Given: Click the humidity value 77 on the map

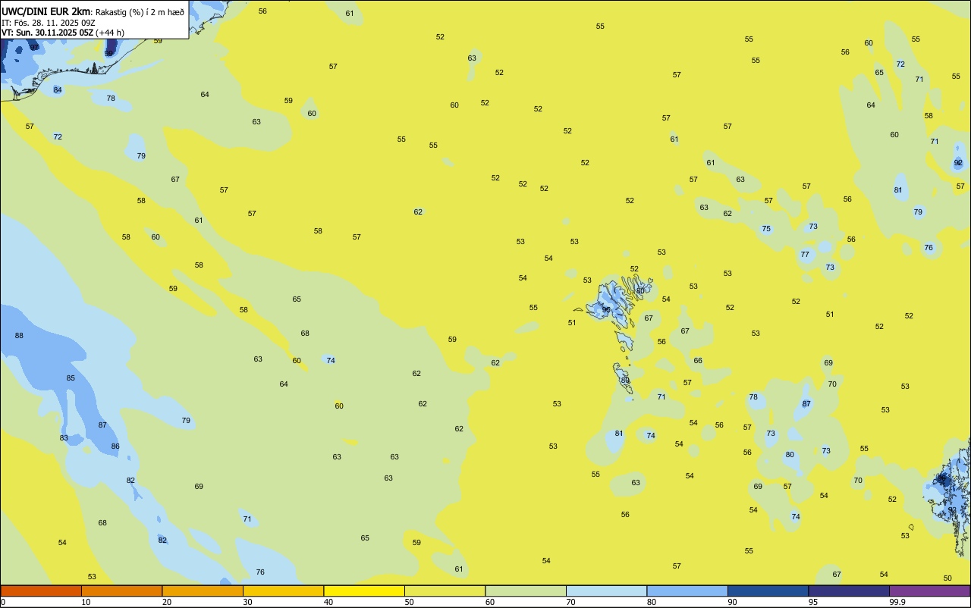Looking at the screenshot, I should click(805, 255).
